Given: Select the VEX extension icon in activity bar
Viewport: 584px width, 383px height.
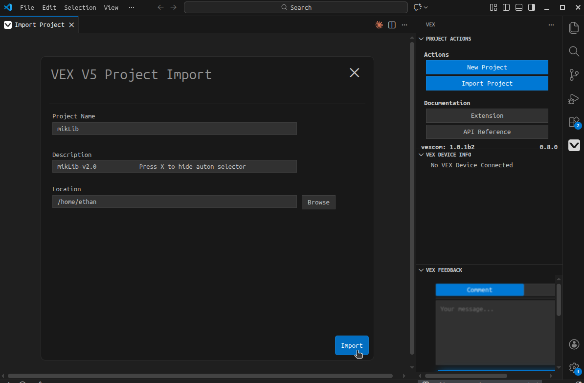Looking at the screenshot, I should (x=574, y=145).
